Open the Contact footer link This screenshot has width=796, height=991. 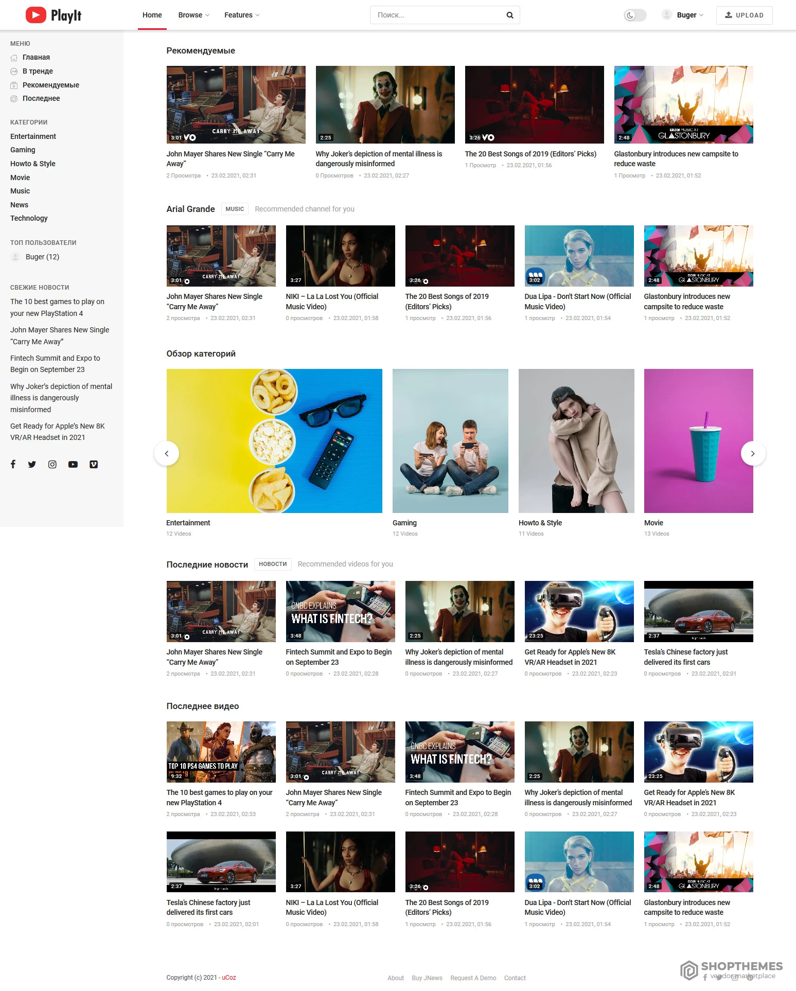(x=515, y=978)
